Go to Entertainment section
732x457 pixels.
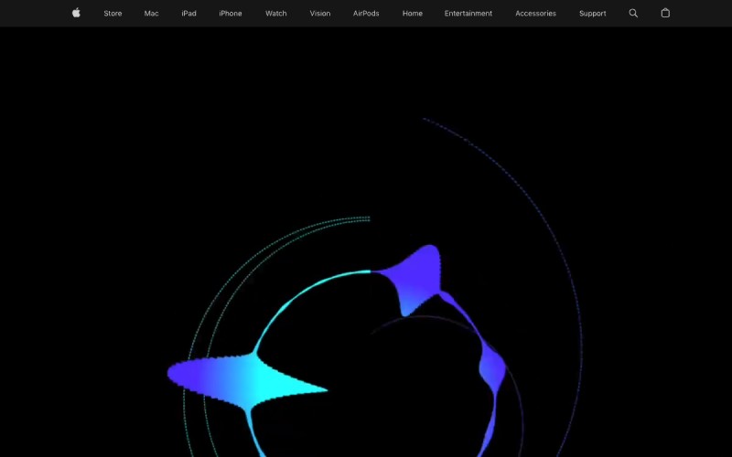point(468,14)
